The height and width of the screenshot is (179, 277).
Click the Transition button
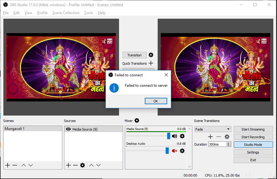(x=134, y=55)
